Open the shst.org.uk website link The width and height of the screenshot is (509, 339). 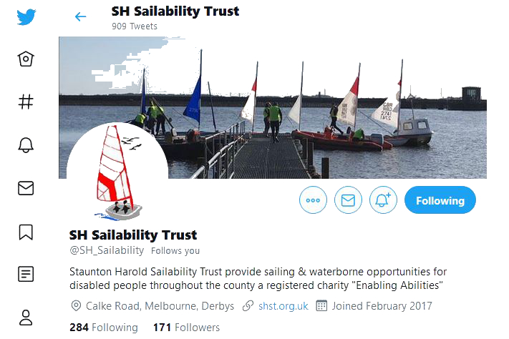click(x=283, y=306)
